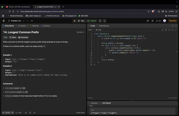Click the editor bookmark icon
The height and width of the screenshot is (116, 179).
[166, 30]
